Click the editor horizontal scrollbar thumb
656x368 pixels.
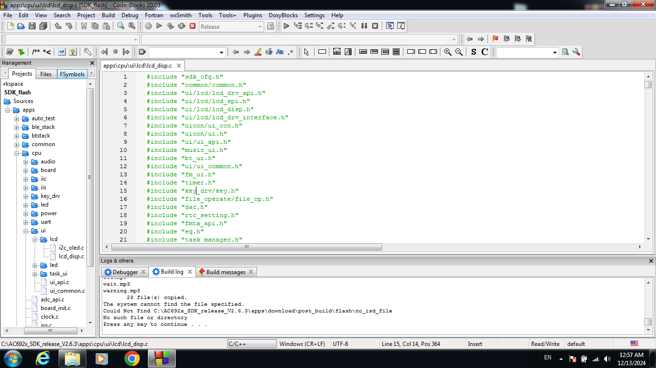(247, 247)
